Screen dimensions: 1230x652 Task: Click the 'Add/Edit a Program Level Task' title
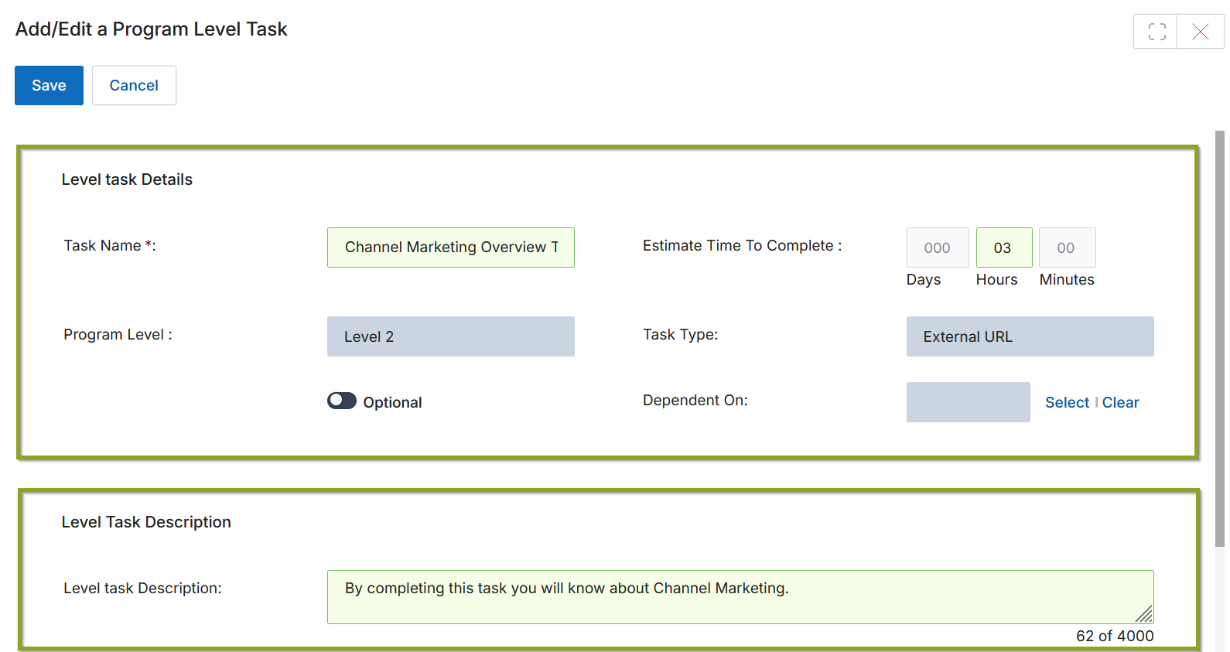pos(152,29)
